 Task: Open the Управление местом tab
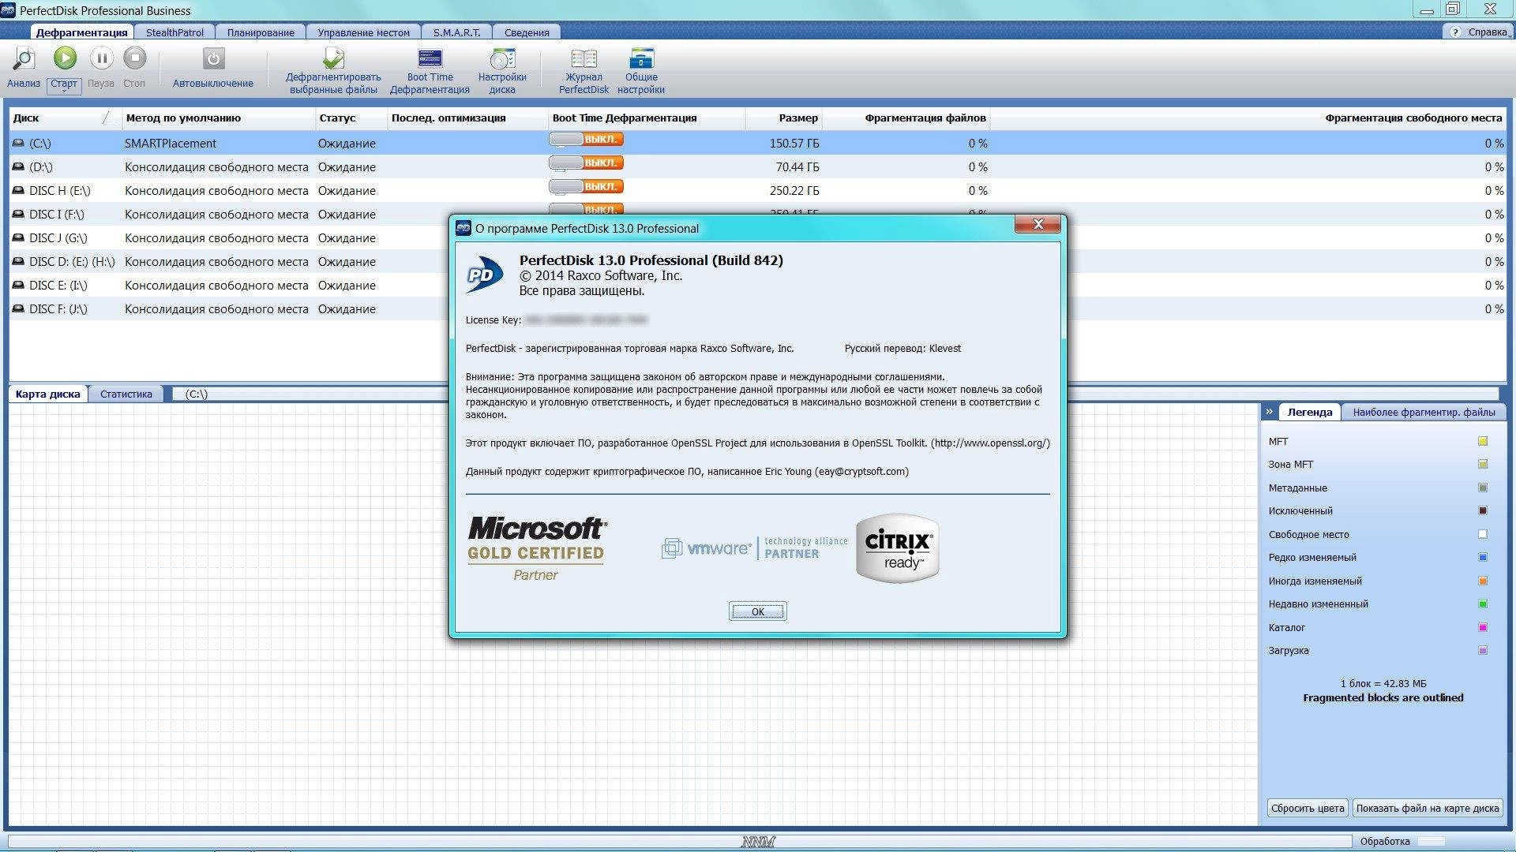(x=363, y=32)
